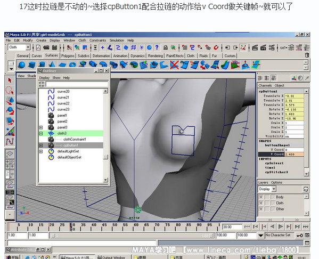Viewport: 319px width, 259px height.
Task: Open the toolbox layout dropdown arrow
Action: (10, 214)
